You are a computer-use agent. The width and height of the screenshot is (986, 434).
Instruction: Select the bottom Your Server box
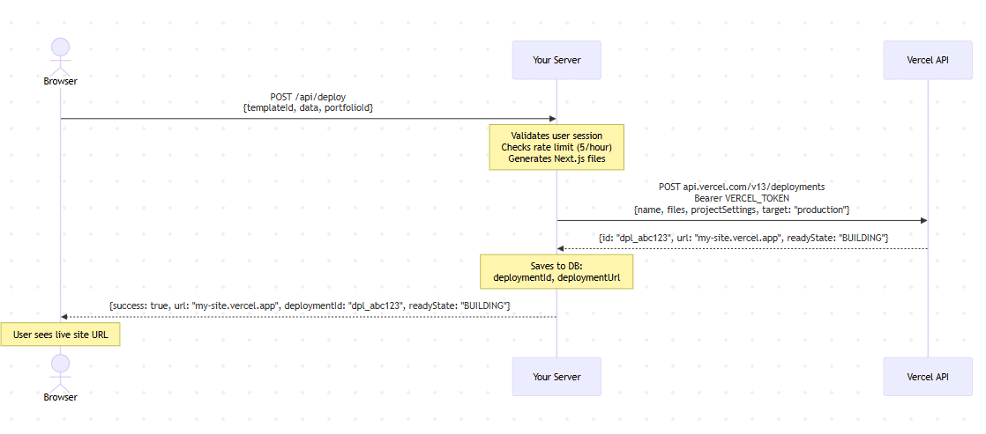tap(556, 377)
